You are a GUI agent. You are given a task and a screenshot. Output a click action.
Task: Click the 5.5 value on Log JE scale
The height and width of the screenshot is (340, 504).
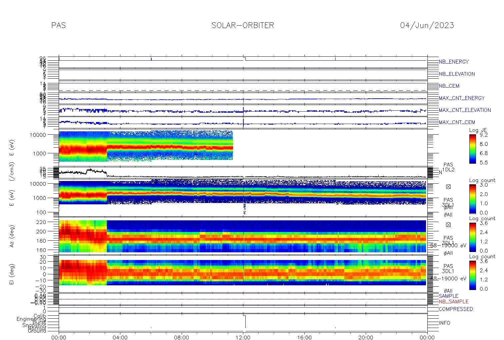coord(484,163)
